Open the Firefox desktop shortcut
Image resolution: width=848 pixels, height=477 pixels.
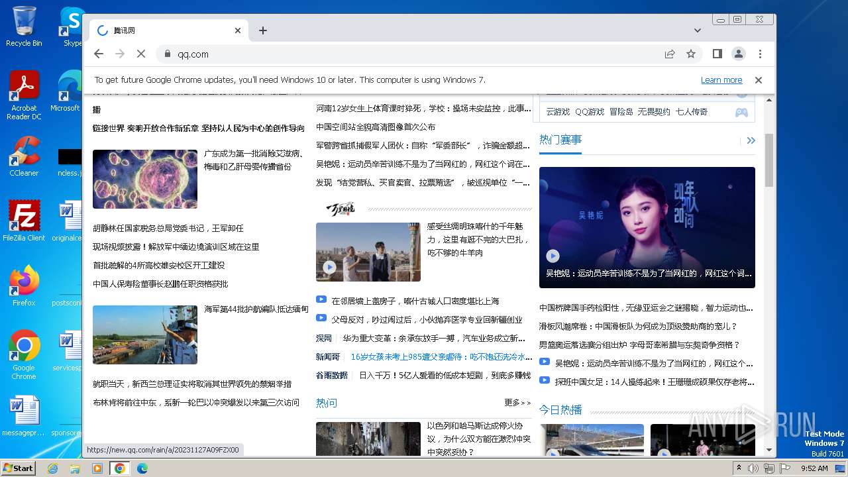[24, 286]
